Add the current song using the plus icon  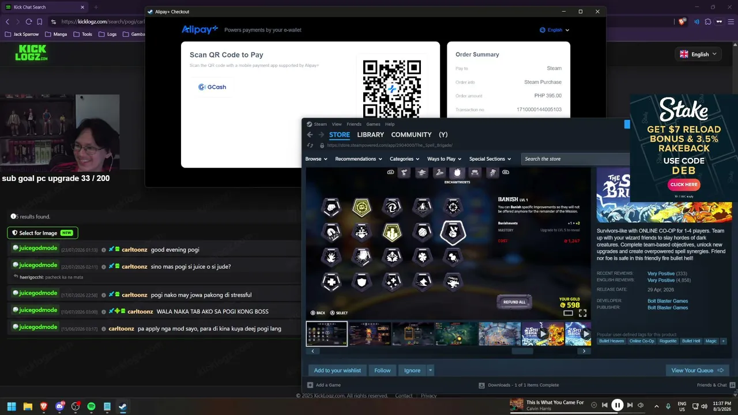594,405
